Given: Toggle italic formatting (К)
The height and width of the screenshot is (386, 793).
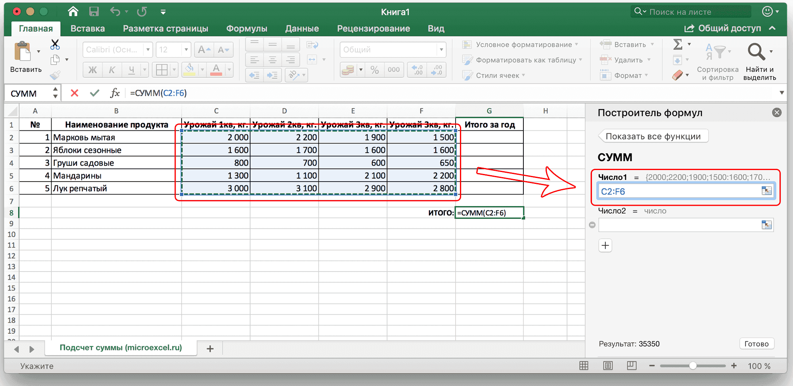Looking at the screenshot, I should click(112, 70).
